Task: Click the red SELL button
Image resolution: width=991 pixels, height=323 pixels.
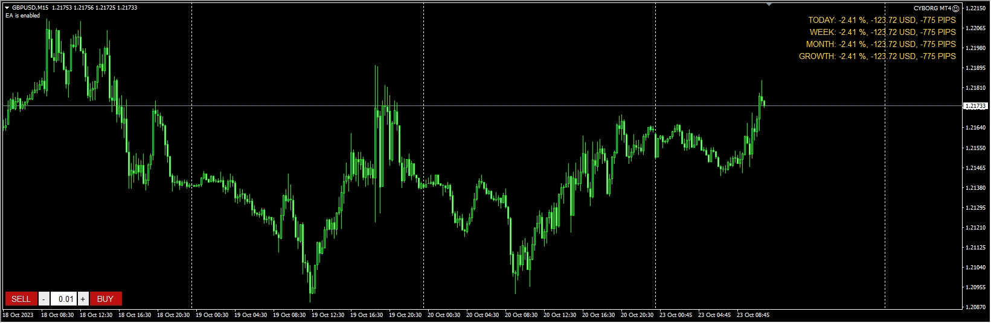Action: point(21,299)
